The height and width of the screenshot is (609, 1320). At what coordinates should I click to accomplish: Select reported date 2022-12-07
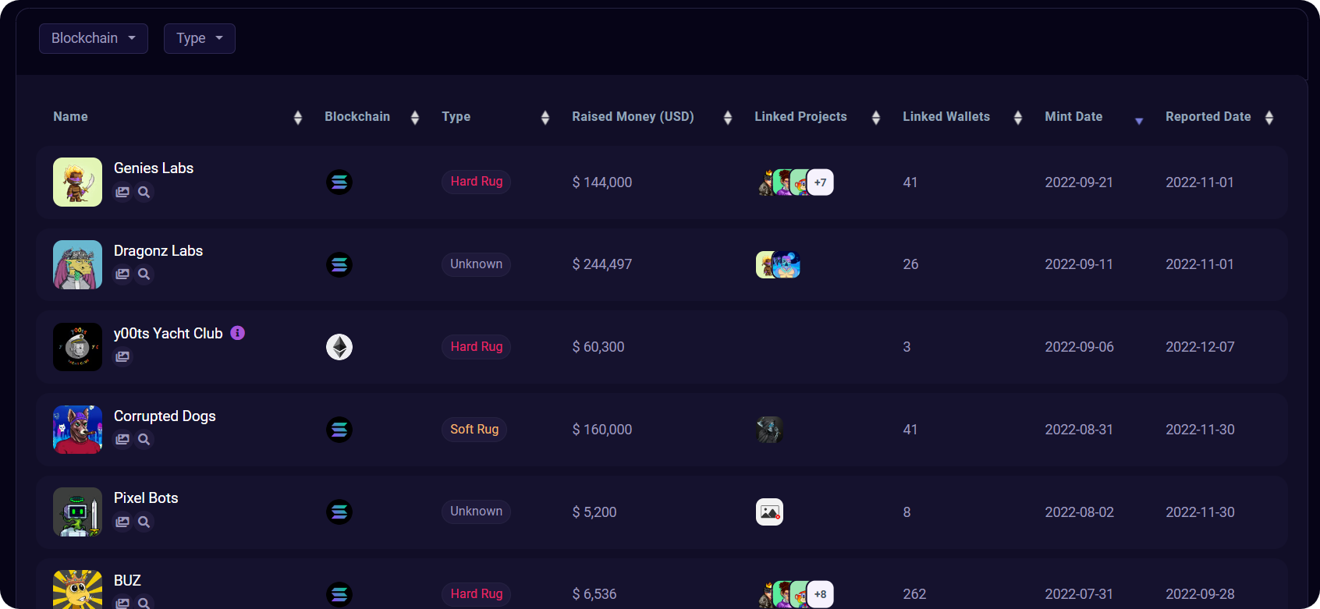click(x=1200, y=347)
